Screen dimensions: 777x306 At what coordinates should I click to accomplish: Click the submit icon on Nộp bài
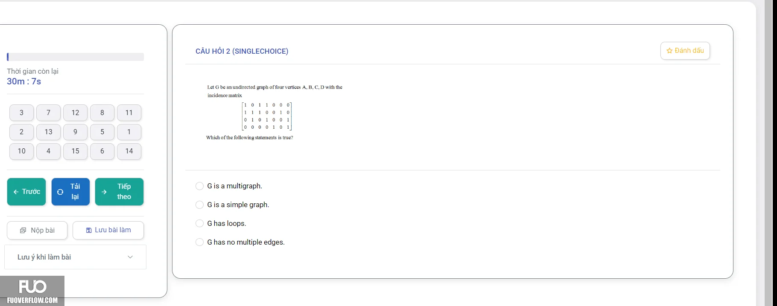pos(23,231)
